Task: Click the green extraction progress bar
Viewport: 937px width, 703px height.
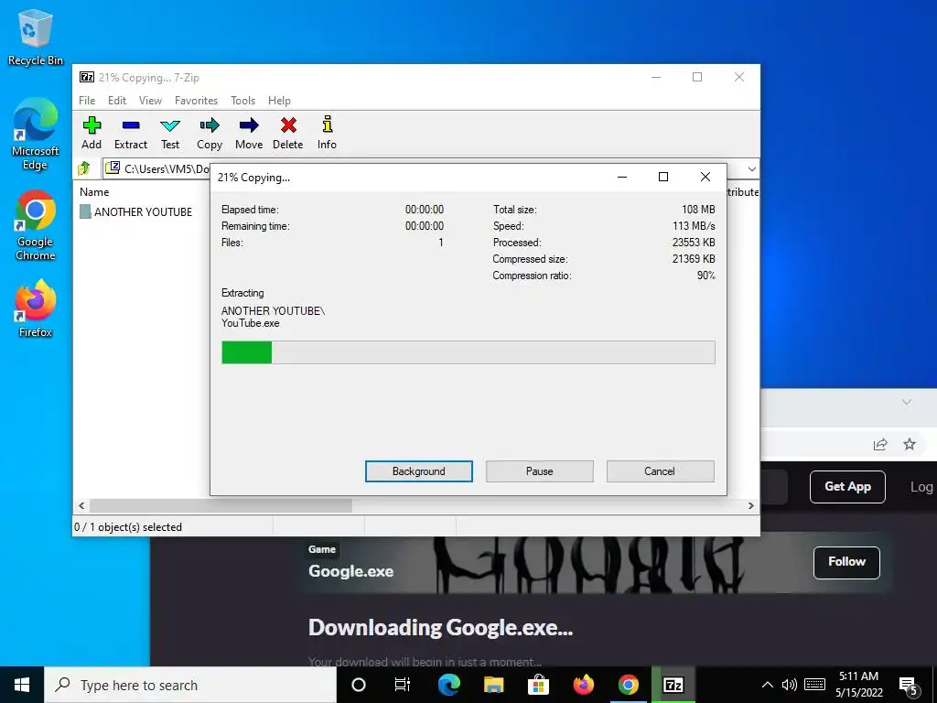Action: pyautogui.click(x=468, y=352)
